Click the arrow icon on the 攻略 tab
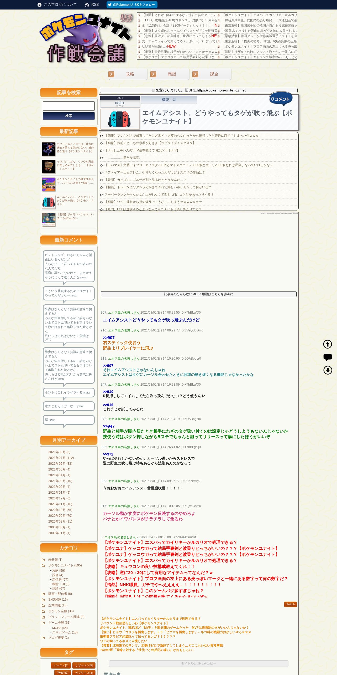Screen dimensions: 337x675 click(x=111, y=74)
